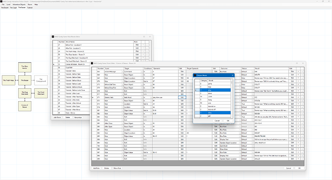
Task: Click Add Rule in Rules Editor
Action: click(x=96, y=168)
